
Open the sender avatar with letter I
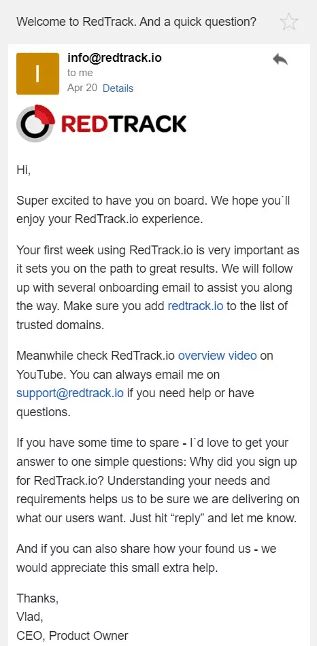37,73
